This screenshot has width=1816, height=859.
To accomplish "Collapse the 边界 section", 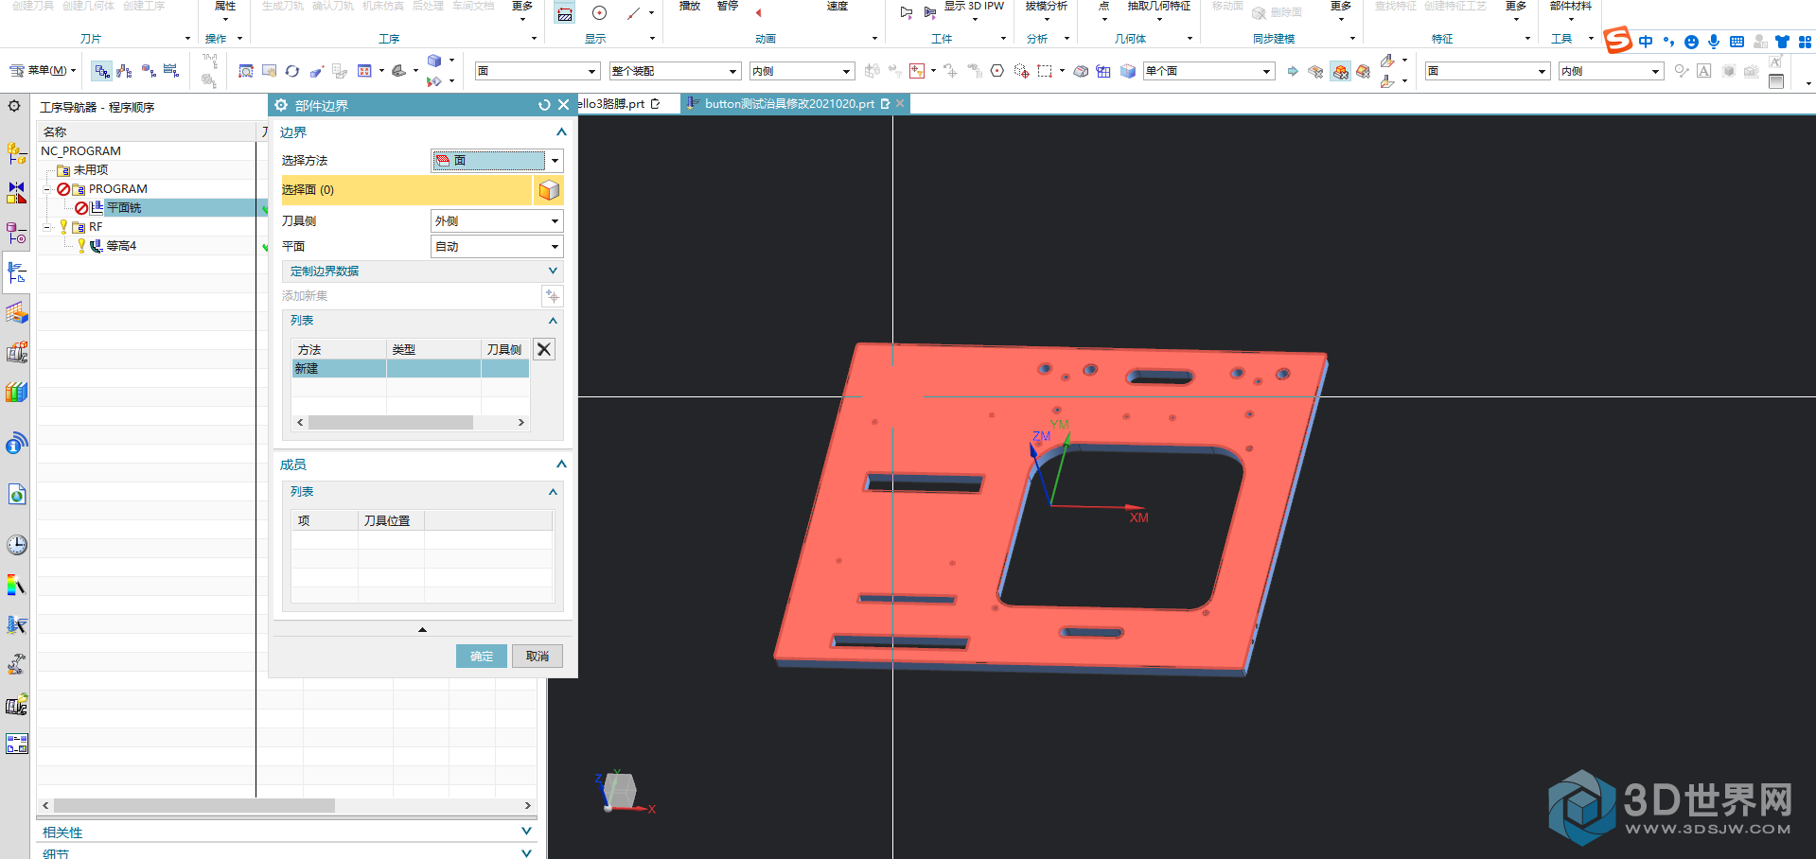I will coord(561,132).
